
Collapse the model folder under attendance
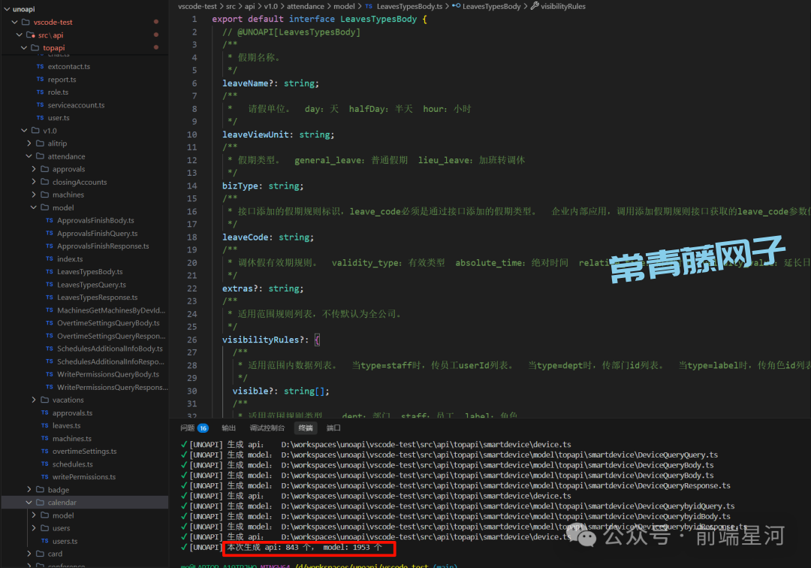tap(34, 208)
